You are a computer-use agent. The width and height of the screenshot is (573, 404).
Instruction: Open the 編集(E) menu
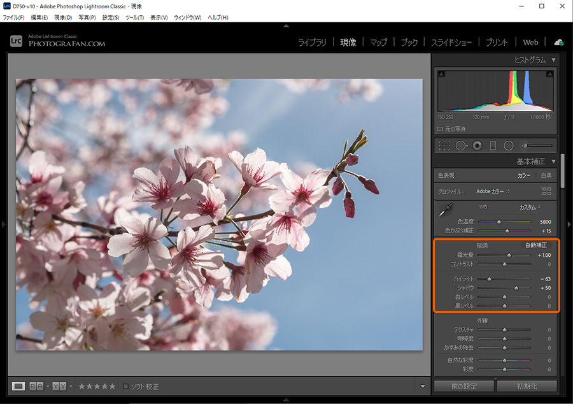(39, 17)
